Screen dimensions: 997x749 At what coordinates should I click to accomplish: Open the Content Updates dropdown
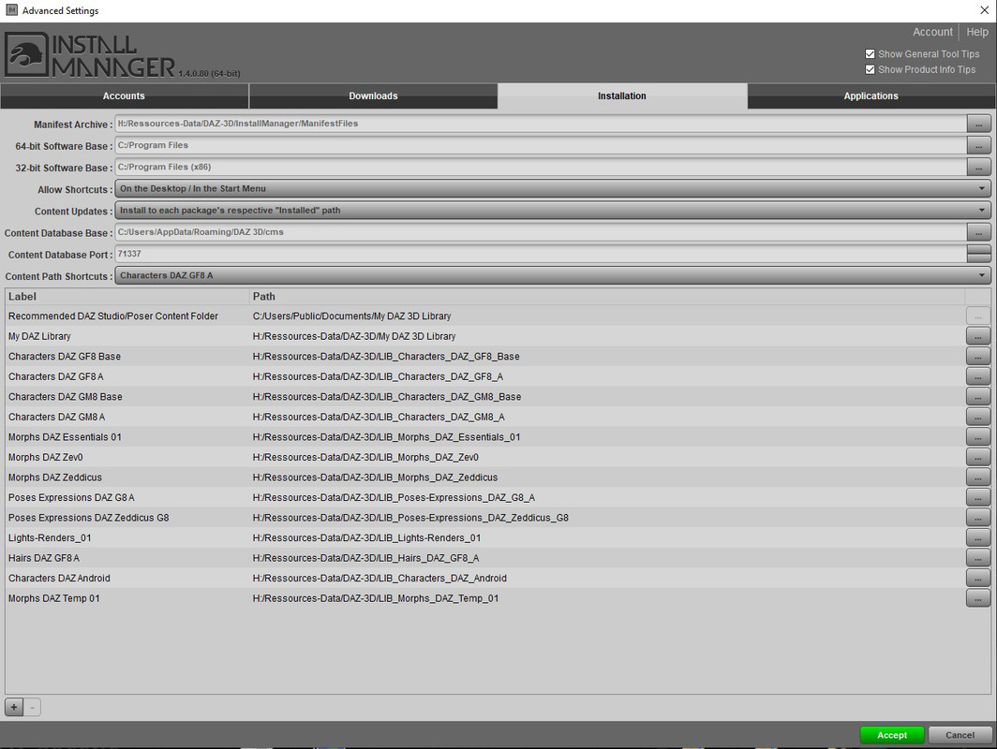click(553, 211)
